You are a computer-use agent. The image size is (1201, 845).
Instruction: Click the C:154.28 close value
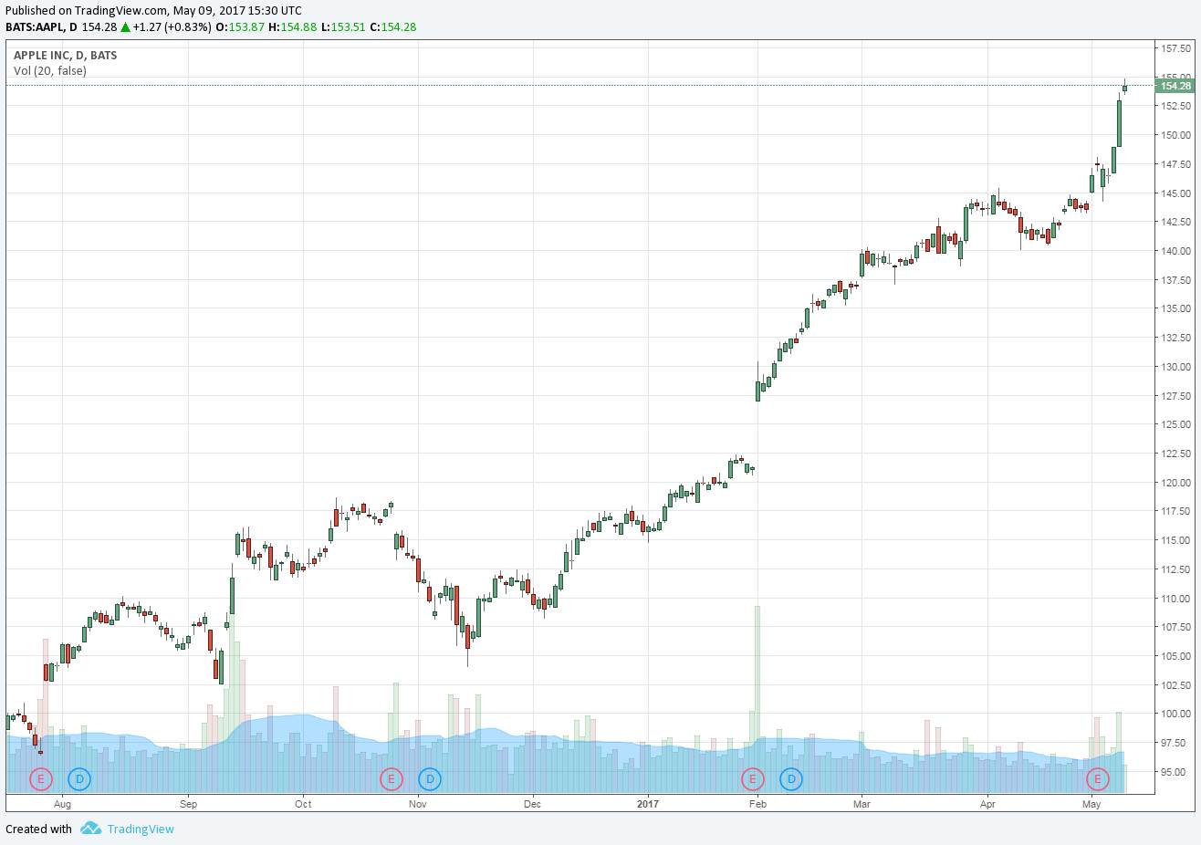pos(392,26)
